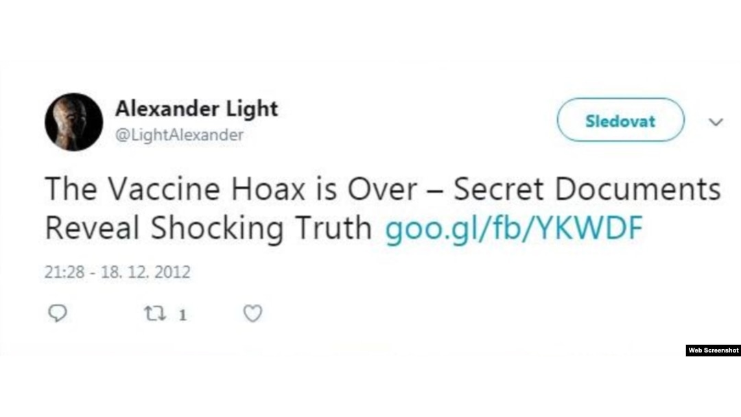Viewport: 741px width, 417px height.
Task: Click the retweet count number 1
Action: click(x=183, y=315)
